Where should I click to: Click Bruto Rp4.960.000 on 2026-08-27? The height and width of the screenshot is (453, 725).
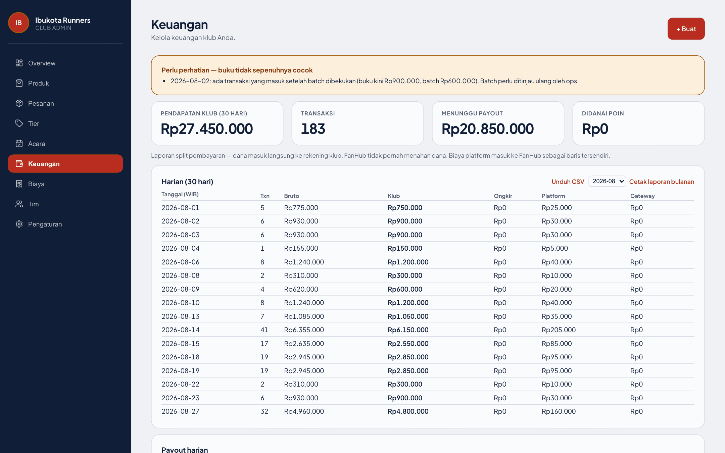click(304, 411)
